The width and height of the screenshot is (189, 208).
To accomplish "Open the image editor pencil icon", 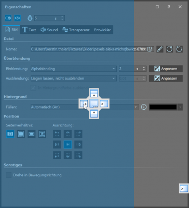I will coord(160,49).
